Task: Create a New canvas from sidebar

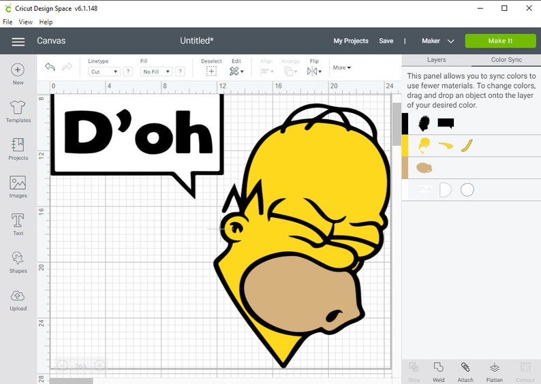Action: click(18, 74)
